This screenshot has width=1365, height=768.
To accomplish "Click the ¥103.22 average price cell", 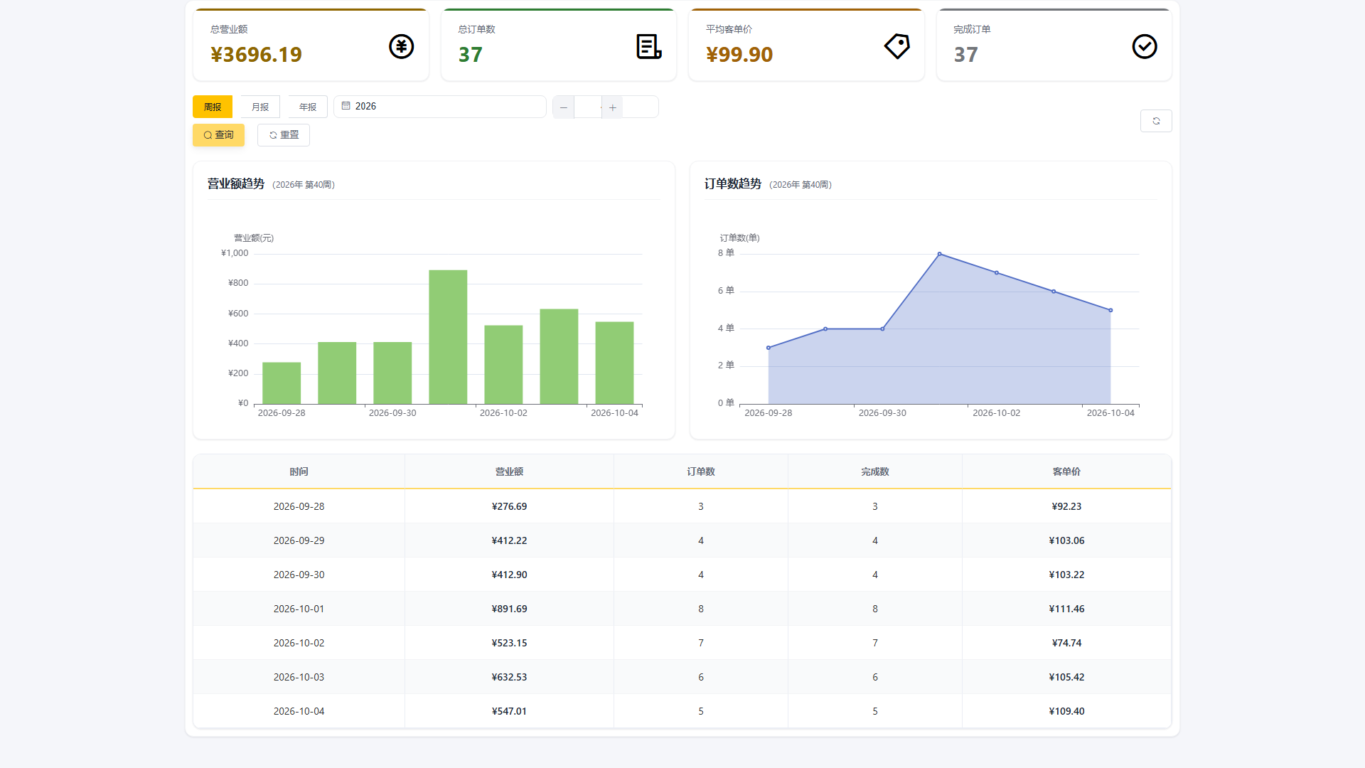I will coord(1066,575).
